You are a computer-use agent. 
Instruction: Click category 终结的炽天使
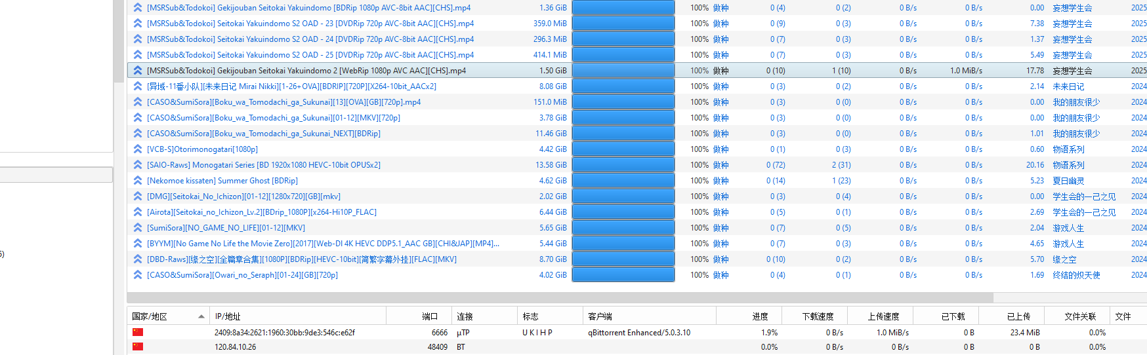(1076, 275)
